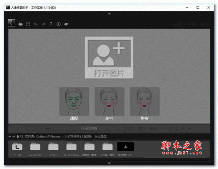
Task: Click the redo arrow icon
Action: click(43, 24)
